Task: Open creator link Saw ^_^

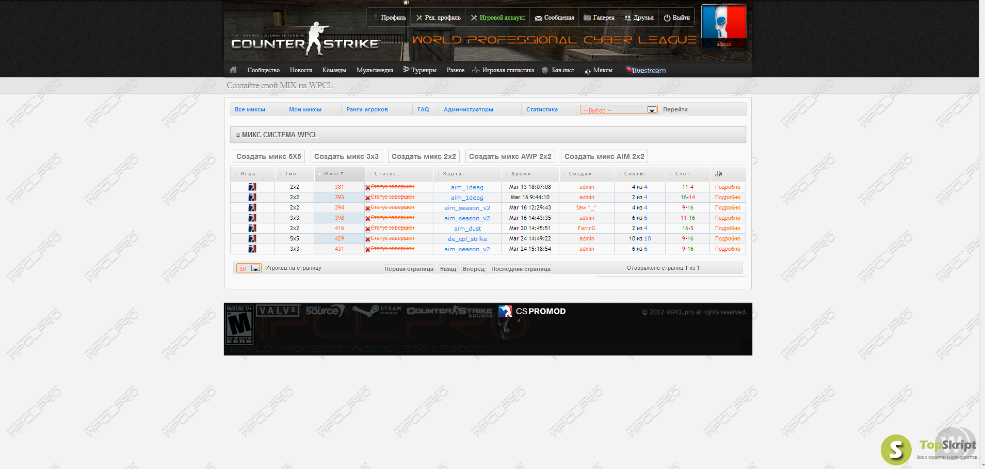Action: click(587, 207)
